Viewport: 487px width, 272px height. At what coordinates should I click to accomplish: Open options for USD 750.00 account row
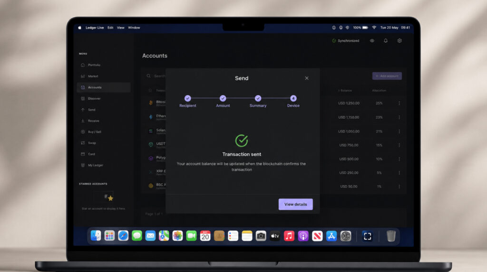coord(399,145)
